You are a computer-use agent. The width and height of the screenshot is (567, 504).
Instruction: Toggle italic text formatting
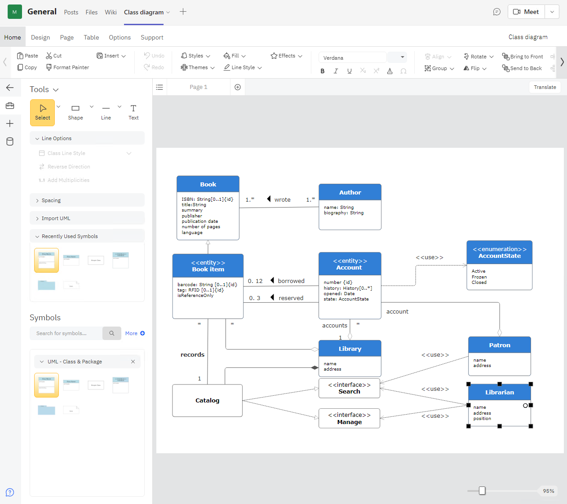coord(336,71)
